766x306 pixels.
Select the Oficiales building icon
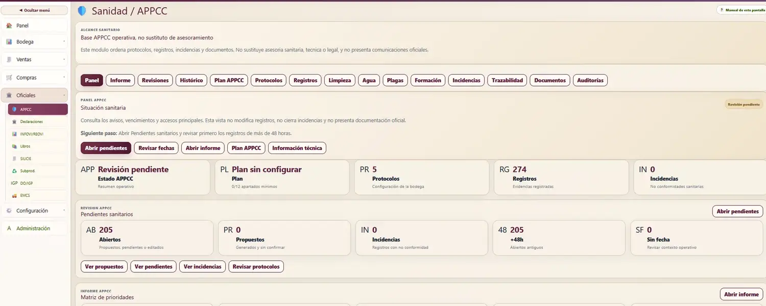click(x=9, y=95)
